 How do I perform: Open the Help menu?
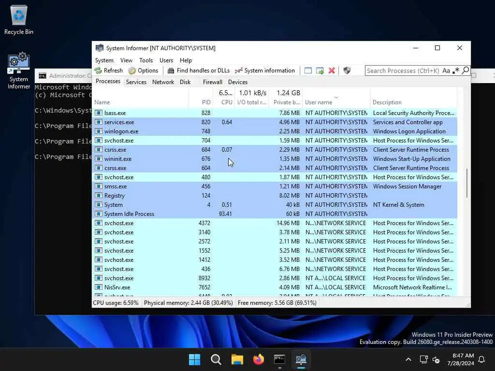click(x=186, y=60)
